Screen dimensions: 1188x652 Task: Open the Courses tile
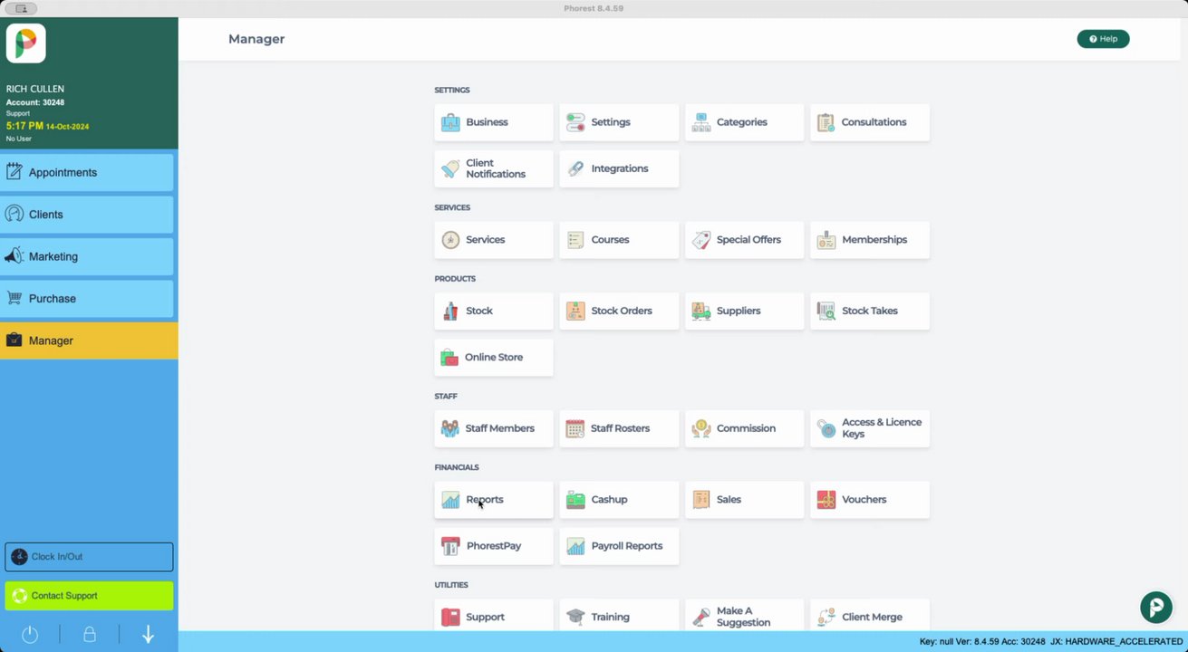coord(619,240)
